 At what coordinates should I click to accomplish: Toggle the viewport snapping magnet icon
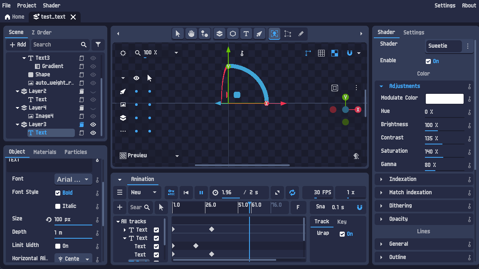[350, 53]
